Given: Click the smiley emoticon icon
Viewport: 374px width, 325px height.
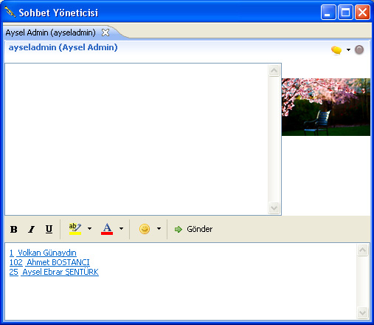Looking at the screenshot, I should point(145,229).
